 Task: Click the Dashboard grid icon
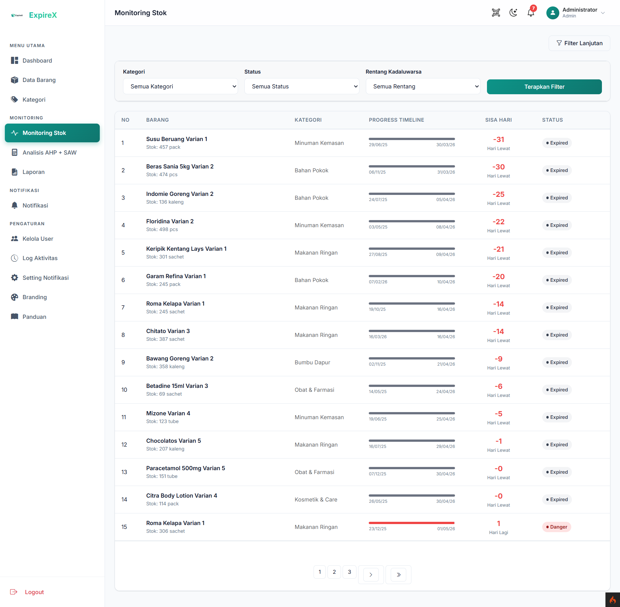(15, 61)
